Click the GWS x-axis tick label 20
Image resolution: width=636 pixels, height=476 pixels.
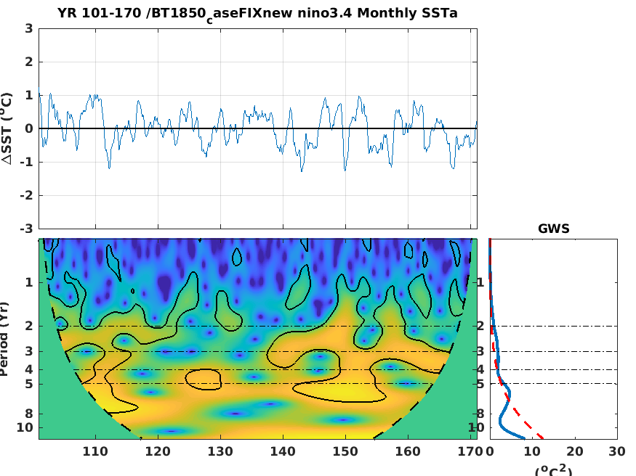(575, 451)
